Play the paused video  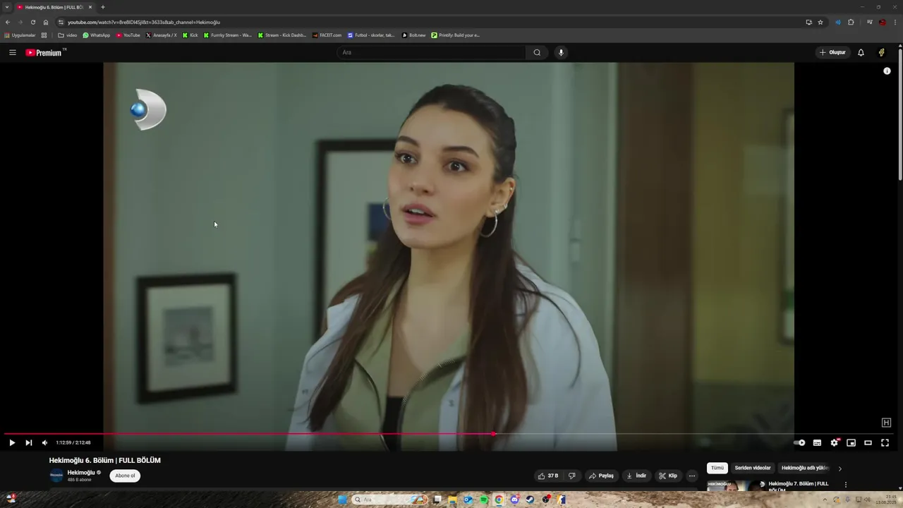(x=12, y=442)
